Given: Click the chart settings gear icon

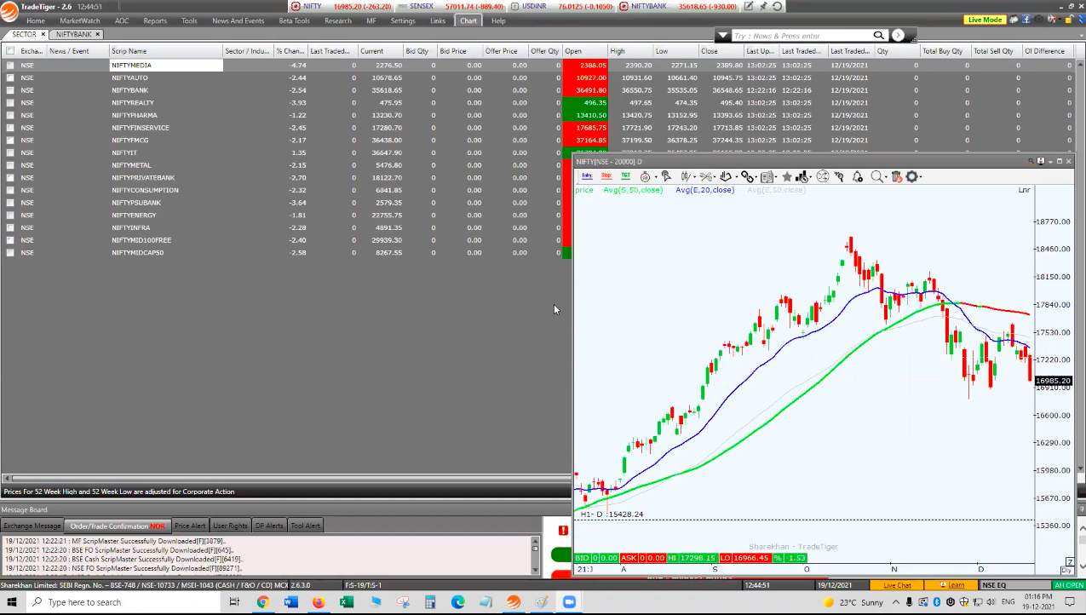Looking at the screenshot, I should (x=912, y=176).
